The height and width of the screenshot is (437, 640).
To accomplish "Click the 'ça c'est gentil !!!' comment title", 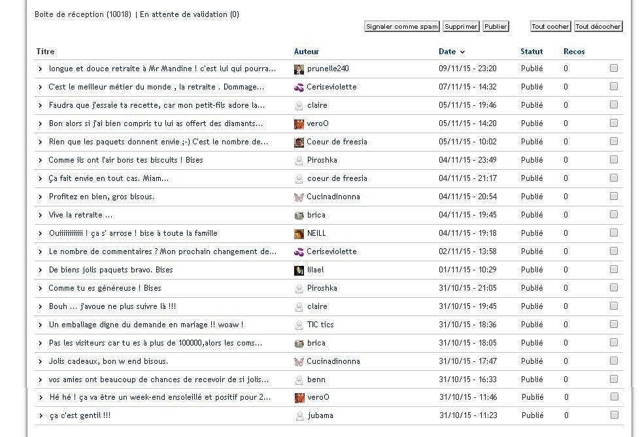I will pos(80,415).
